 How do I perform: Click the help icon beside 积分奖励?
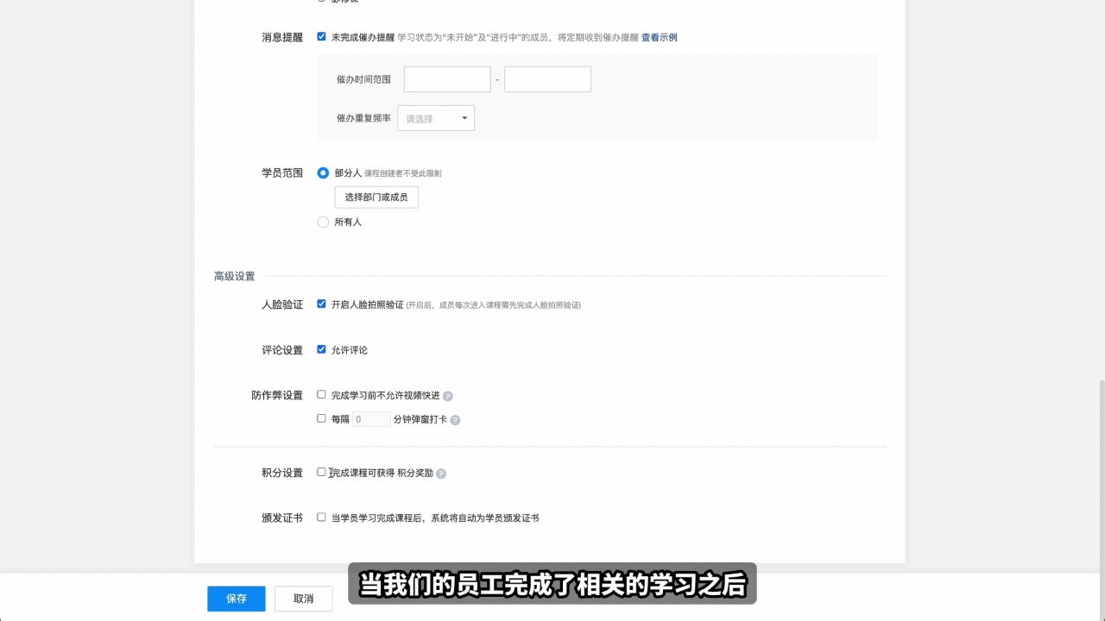[441, 474]
